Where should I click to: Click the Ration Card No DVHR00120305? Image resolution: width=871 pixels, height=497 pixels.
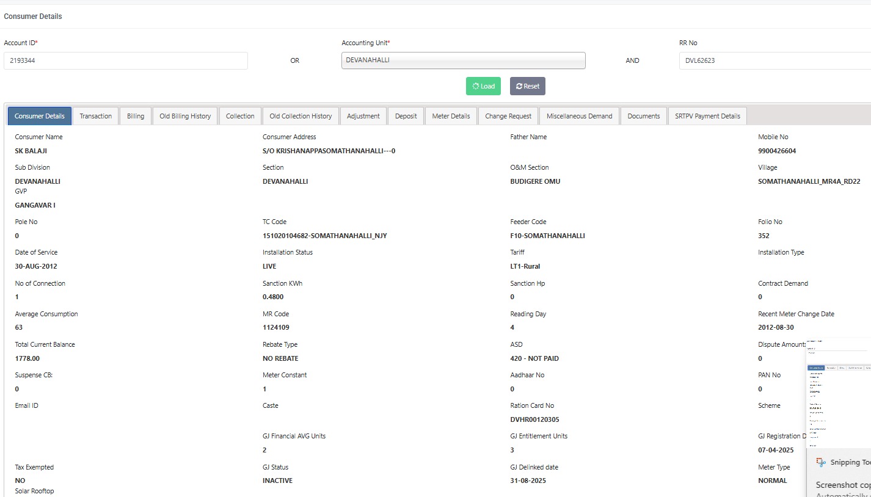coord(535,419)
